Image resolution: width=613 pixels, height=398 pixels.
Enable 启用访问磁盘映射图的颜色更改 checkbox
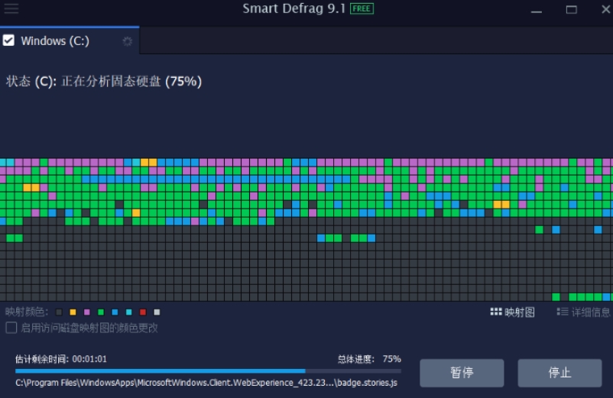pos(11,328)
